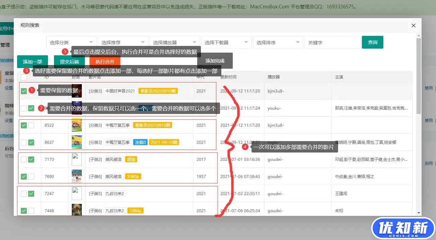Click the 启用 link in the background page
The image size is (436, 240).
coord(429,164)
